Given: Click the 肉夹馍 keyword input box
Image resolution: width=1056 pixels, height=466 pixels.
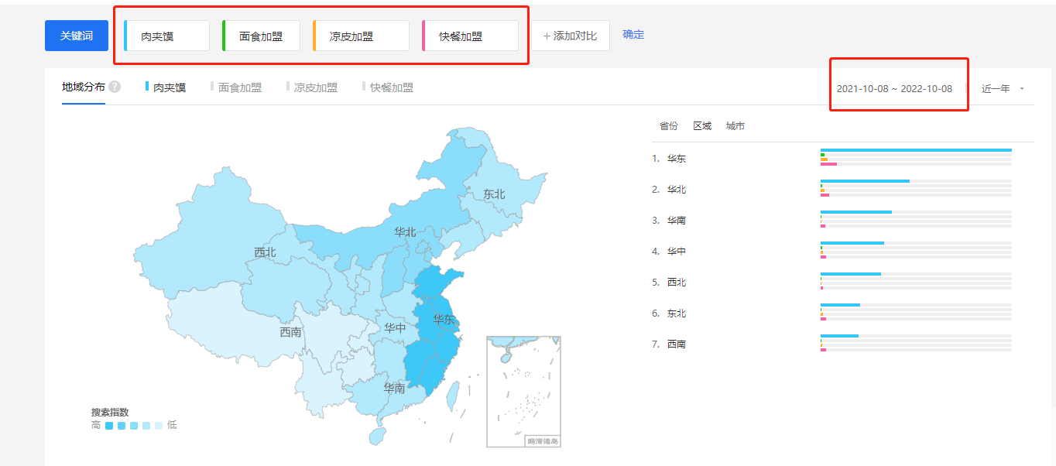Looking at the screenshot, I should [167, 36].
